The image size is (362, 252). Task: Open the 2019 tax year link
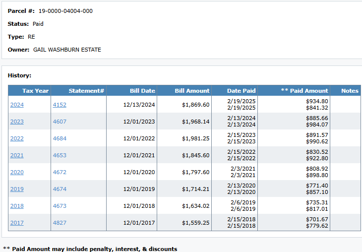[17, 189]
